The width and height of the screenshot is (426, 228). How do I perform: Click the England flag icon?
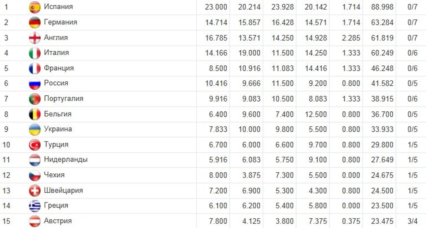[35, 38]
